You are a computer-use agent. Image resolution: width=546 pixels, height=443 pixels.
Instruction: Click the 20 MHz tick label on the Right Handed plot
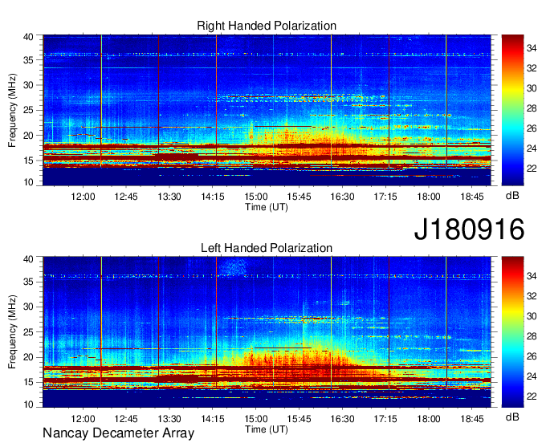[28, 136]
